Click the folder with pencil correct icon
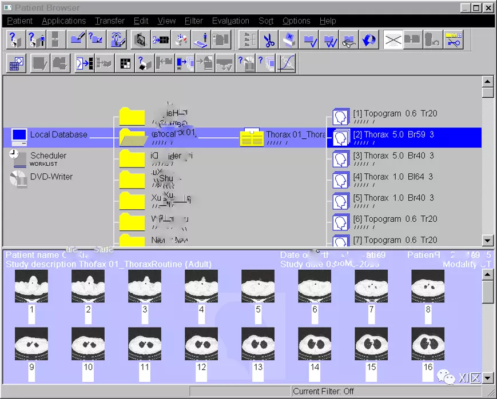This screenshot has width=497, height=399. coord(77,39)
